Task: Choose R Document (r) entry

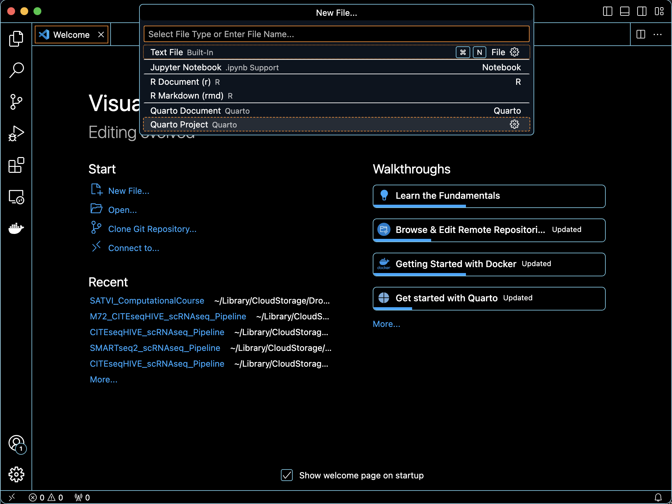Action: pyautogui.click(x=337, y=82)
